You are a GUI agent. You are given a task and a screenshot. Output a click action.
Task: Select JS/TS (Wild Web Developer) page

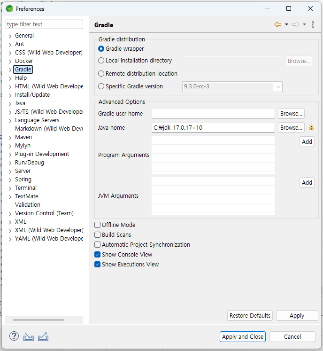click(49, 112)
